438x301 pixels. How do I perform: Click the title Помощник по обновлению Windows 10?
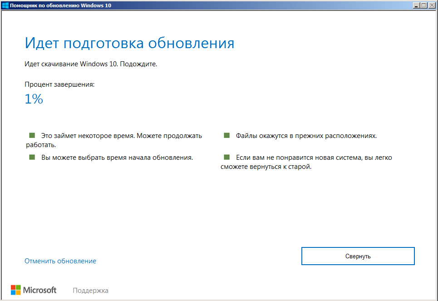coord(61,5)
